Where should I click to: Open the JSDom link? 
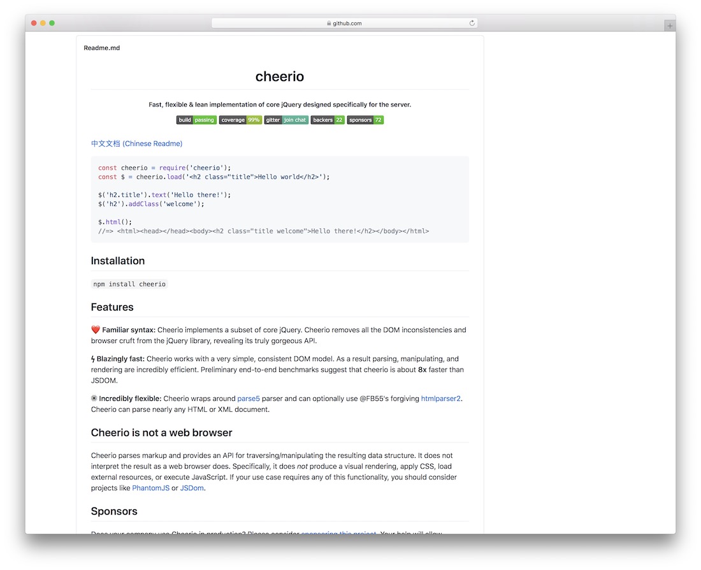point(192,488)
